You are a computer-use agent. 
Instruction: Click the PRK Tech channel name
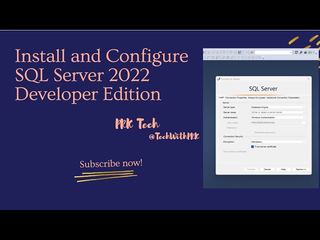click(x=137, y=123)
